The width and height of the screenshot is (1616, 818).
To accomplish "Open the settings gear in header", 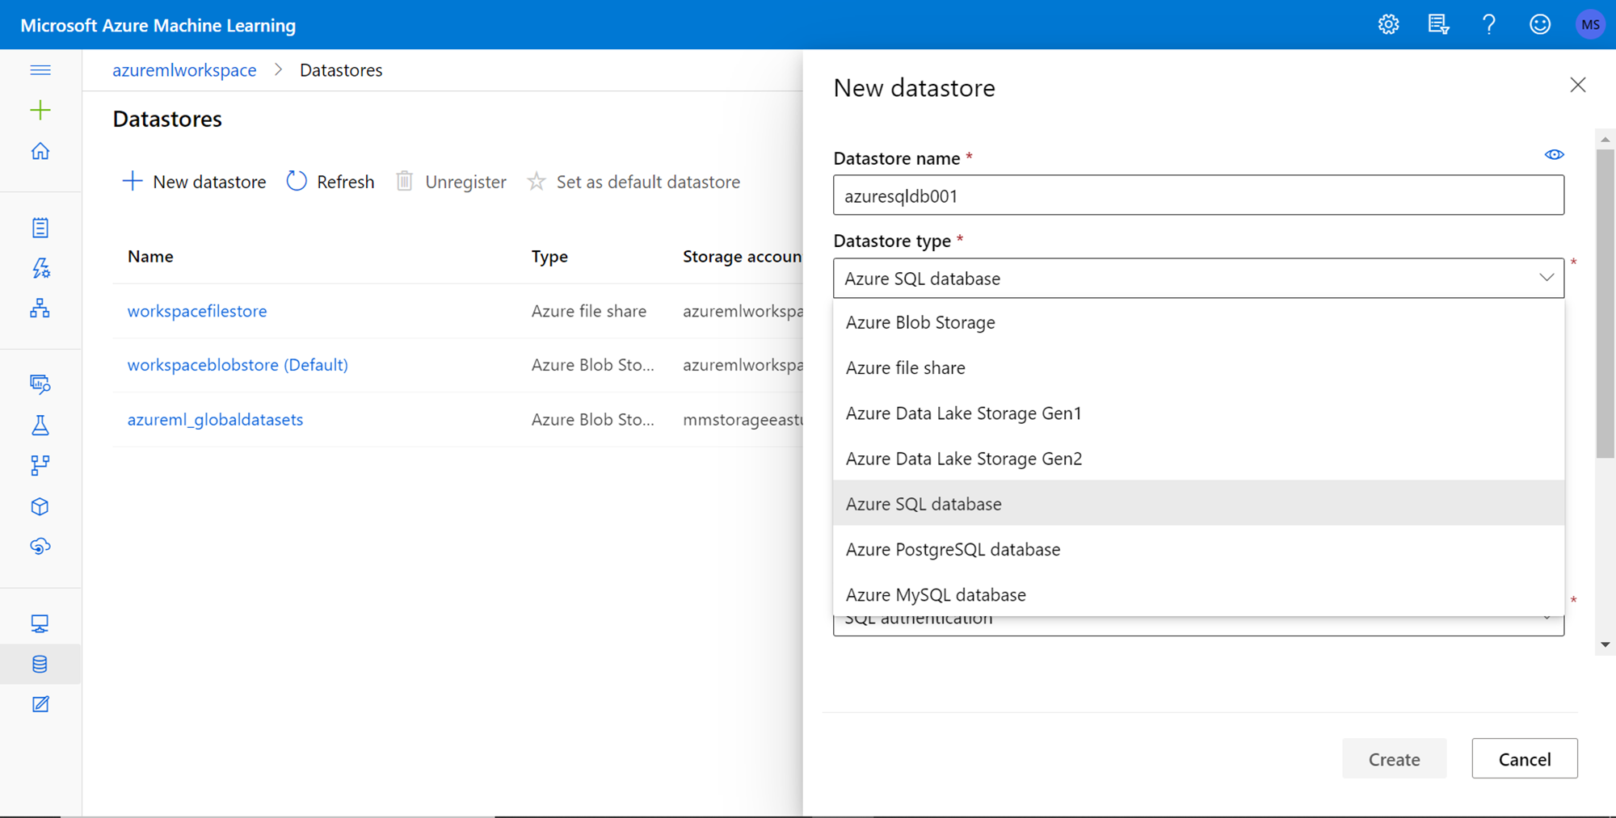I will coord(1388,25).
